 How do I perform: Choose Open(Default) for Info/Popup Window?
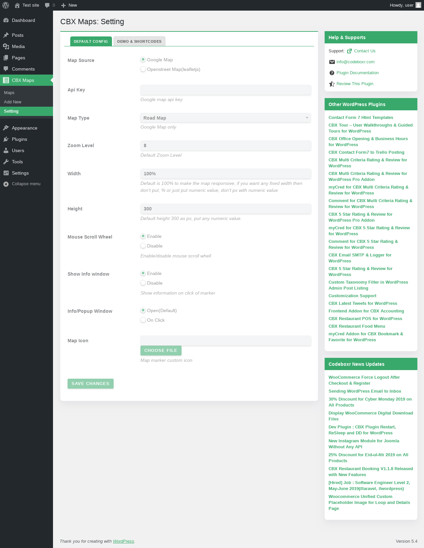click(x=143, y=310)
